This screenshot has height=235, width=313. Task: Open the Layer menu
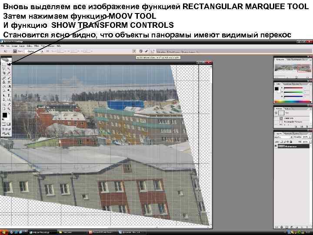(22, 46)
